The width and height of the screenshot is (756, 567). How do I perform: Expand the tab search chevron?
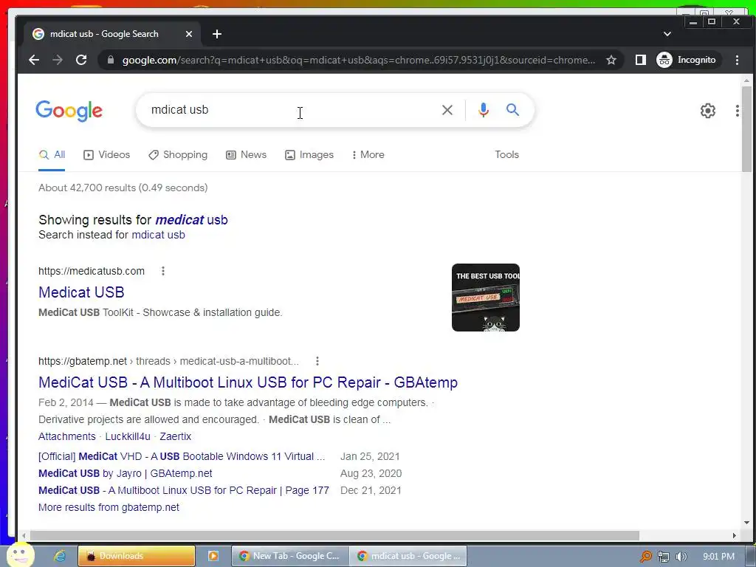pyautogui.click(x=667, y=34)
